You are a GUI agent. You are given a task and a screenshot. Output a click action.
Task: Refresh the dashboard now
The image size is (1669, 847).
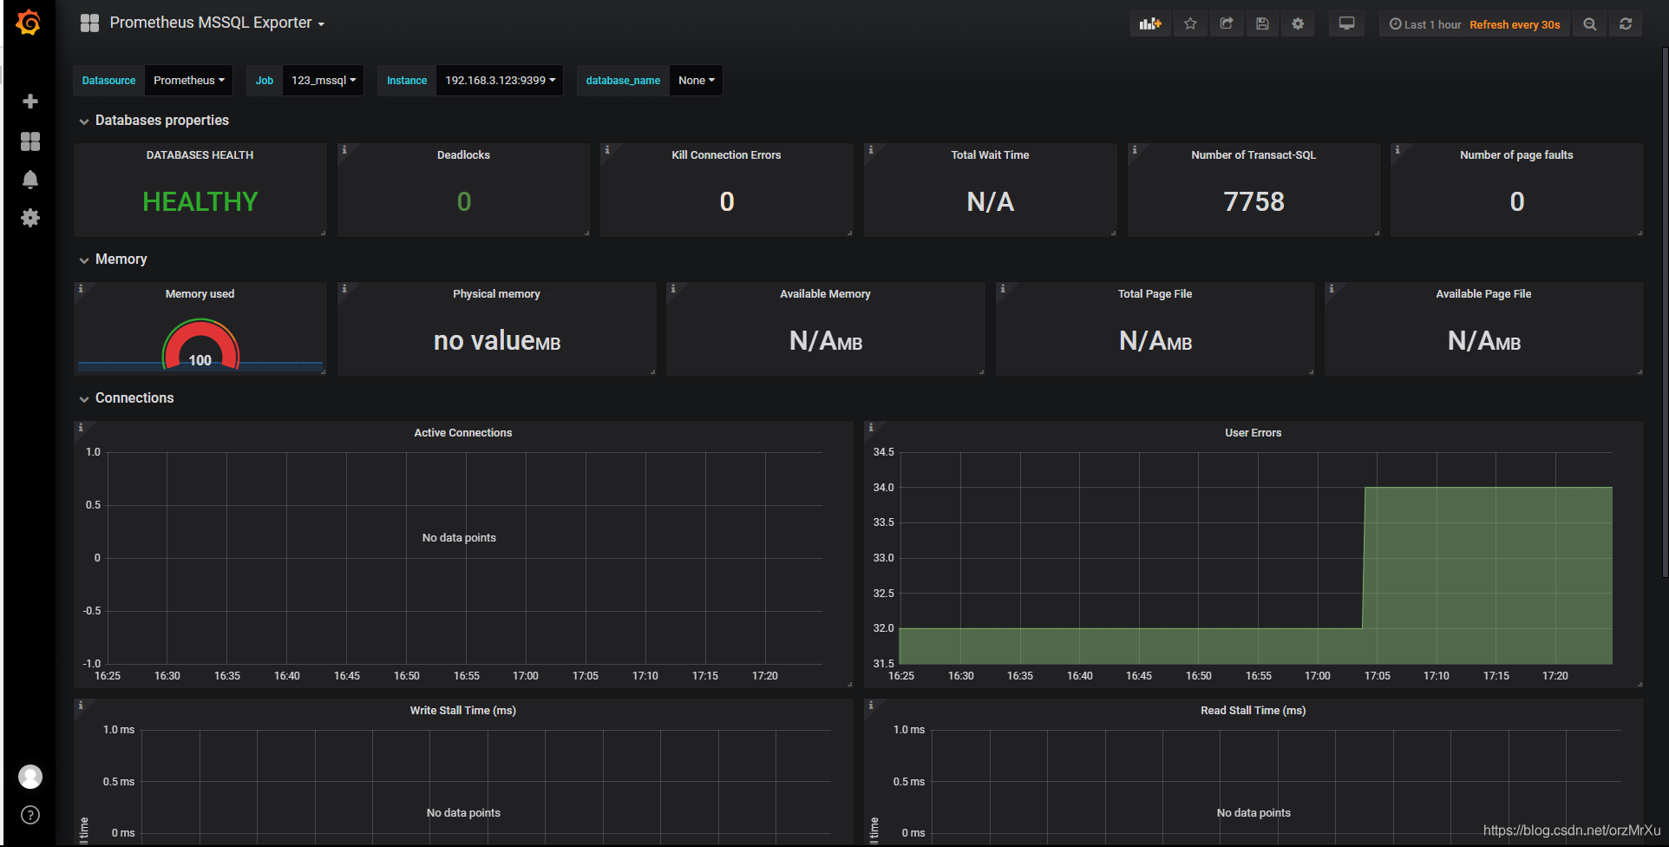click(1626, 24)
